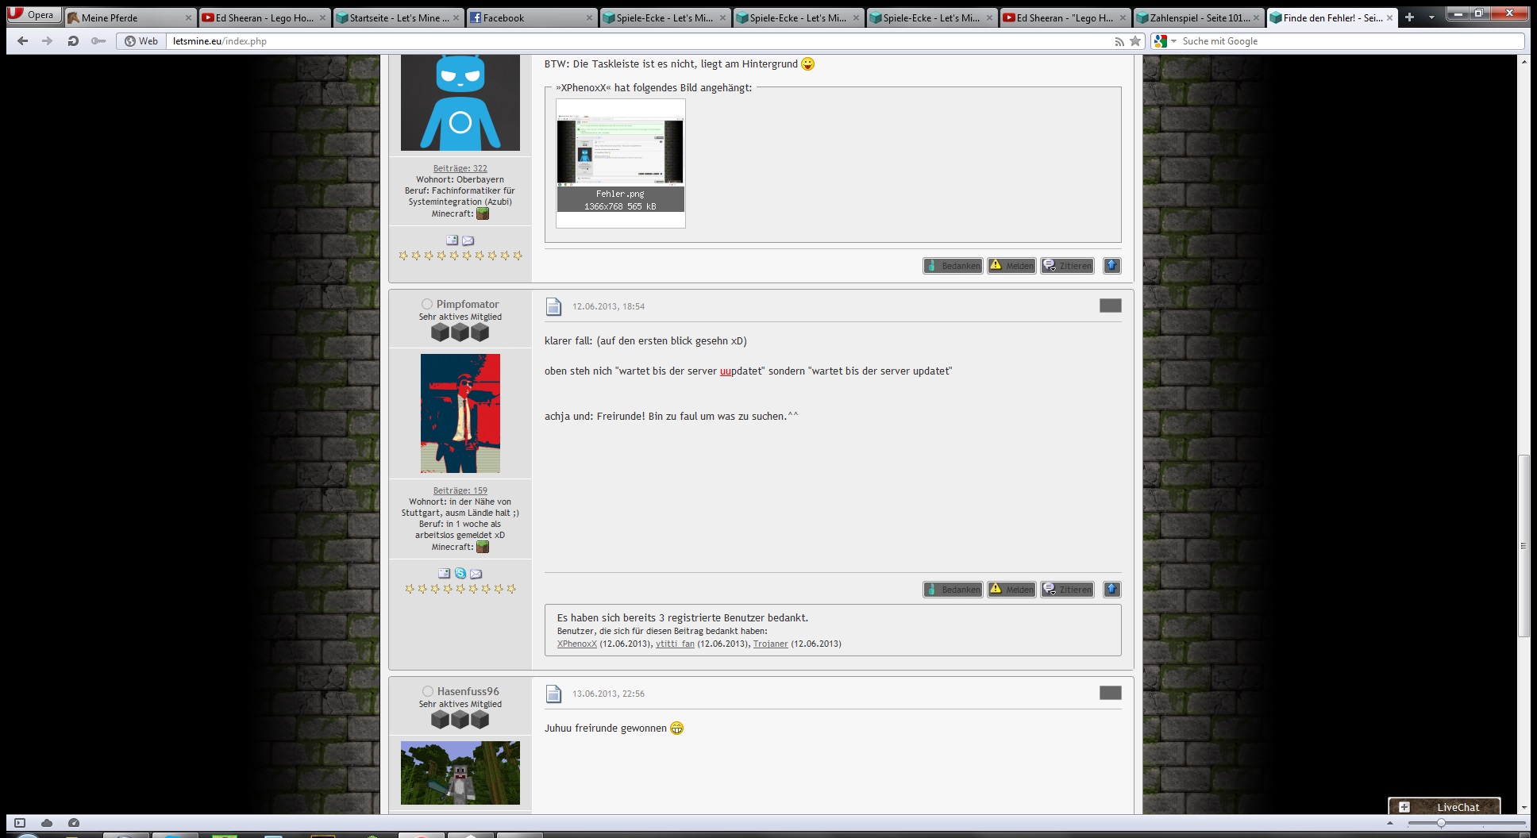This screenshot has height=838, width=1537.
Task: Open the Opera Link cloud icon
Action: point(47,823)
